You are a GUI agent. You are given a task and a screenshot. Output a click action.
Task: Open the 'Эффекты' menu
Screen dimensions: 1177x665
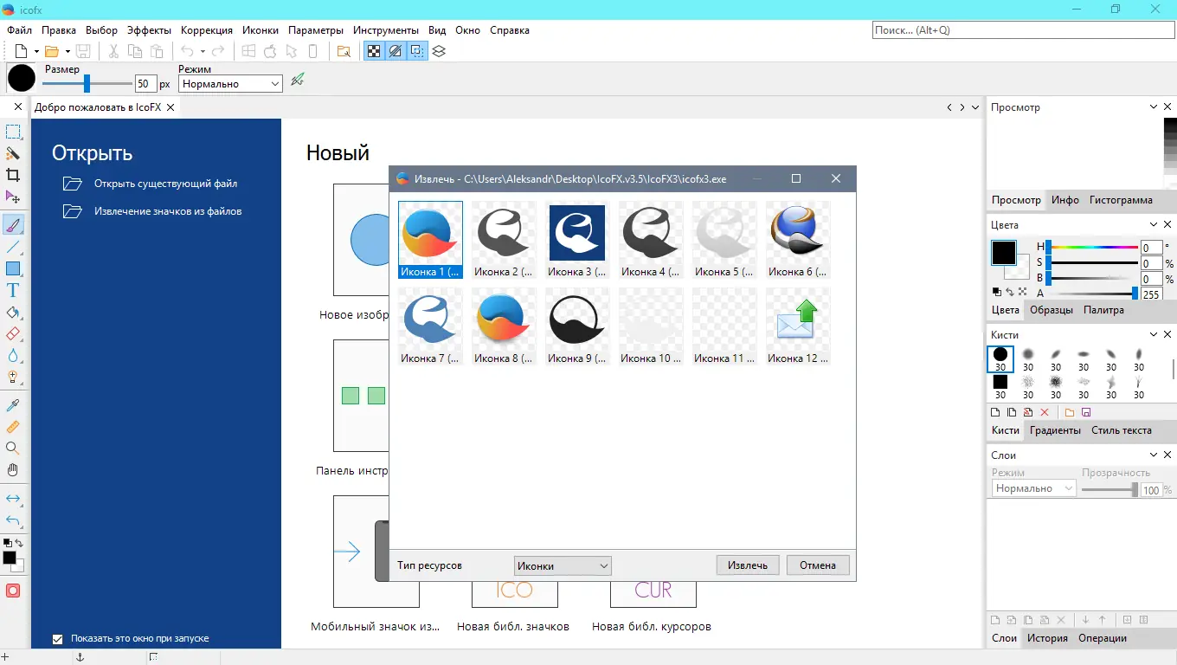click(148, 29)
